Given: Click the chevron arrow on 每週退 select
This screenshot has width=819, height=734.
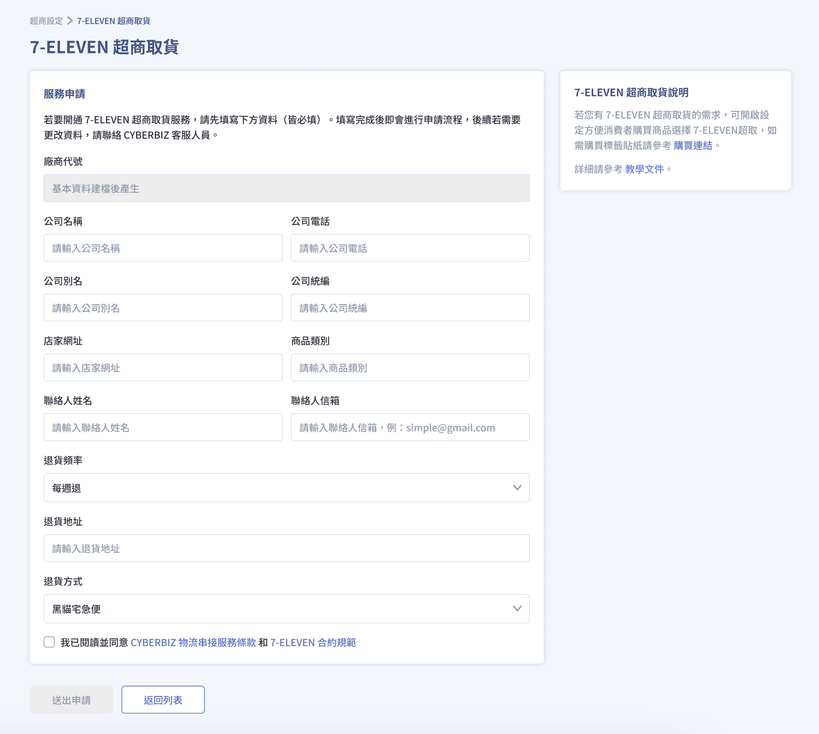Looking at the screenshot, I should (x=517, y=488).
